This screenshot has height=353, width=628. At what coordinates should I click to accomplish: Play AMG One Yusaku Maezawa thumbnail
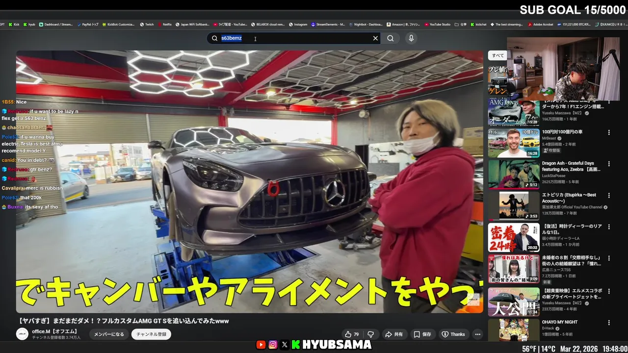click(x=514, y=113)
